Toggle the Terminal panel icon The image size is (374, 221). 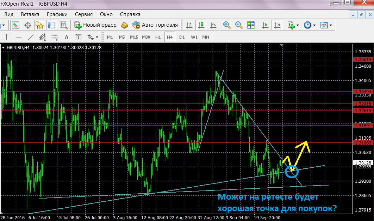click(51, 25)
